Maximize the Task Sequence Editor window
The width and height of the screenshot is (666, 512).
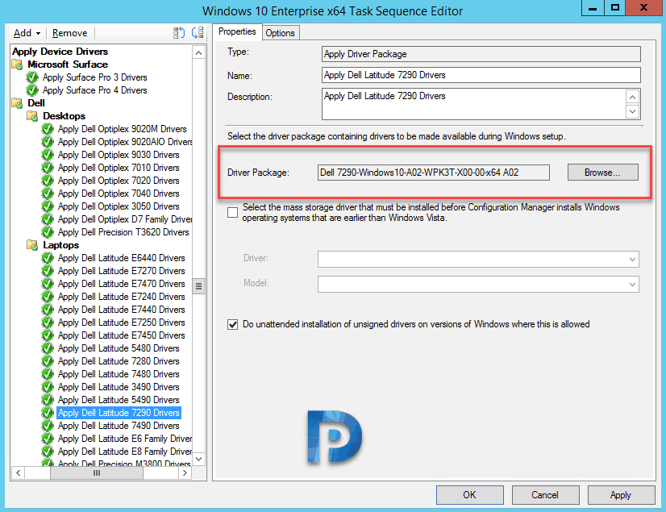[x=615, y=7]
